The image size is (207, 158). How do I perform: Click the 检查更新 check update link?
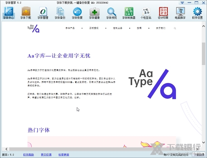64,155
